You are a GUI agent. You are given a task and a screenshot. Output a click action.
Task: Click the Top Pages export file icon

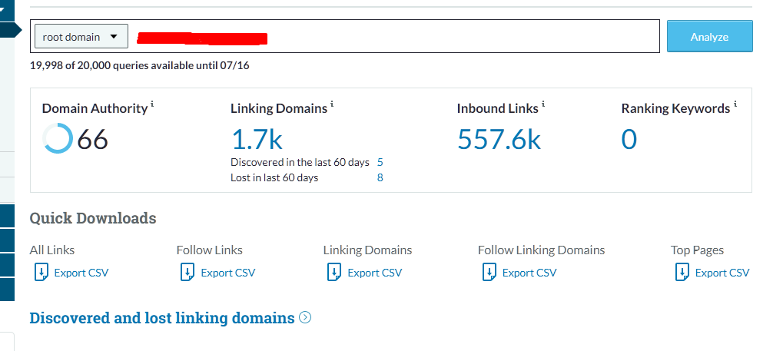(x=681, y=272)
